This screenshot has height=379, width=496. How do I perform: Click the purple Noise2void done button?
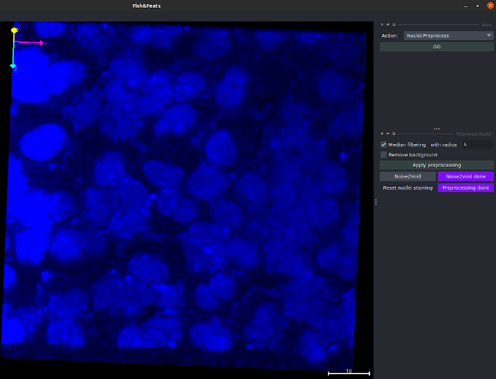pyautogui.click(x=466, y=176)
